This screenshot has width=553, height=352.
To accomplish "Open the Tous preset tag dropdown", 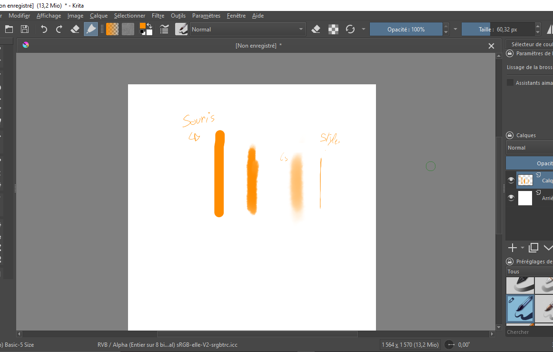I will tap(529, 271).
